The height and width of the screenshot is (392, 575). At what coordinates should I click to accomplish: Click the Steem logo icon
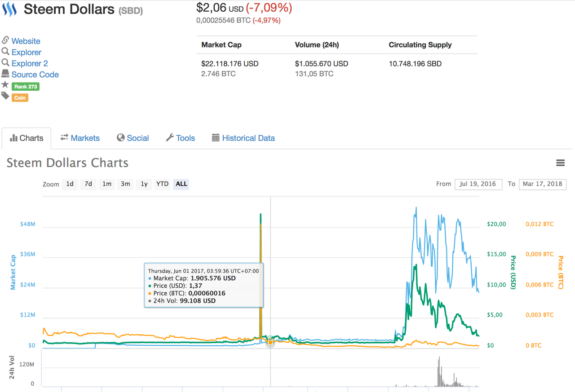(x=9, y=9)
